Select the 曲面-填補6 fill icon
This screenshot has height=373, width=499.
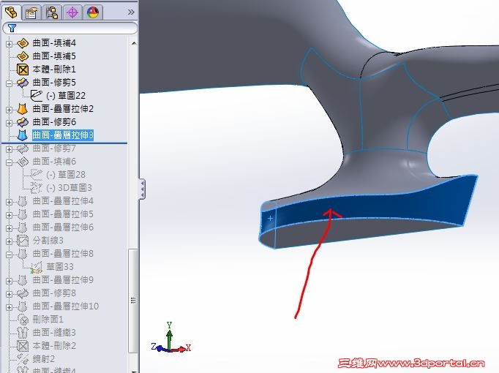coord(23,162)
